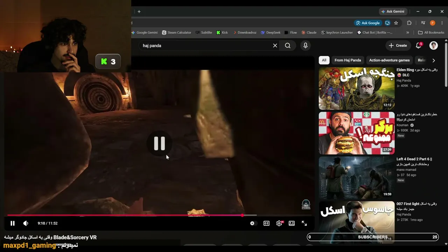Select the 'Action-adventure games' chip
448x252 pixels.
point(389,60)
